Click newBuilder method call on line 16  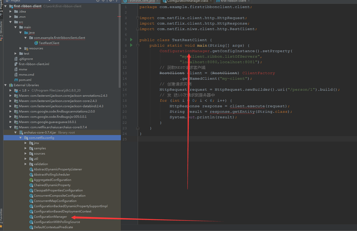click(x=258, y=89)
